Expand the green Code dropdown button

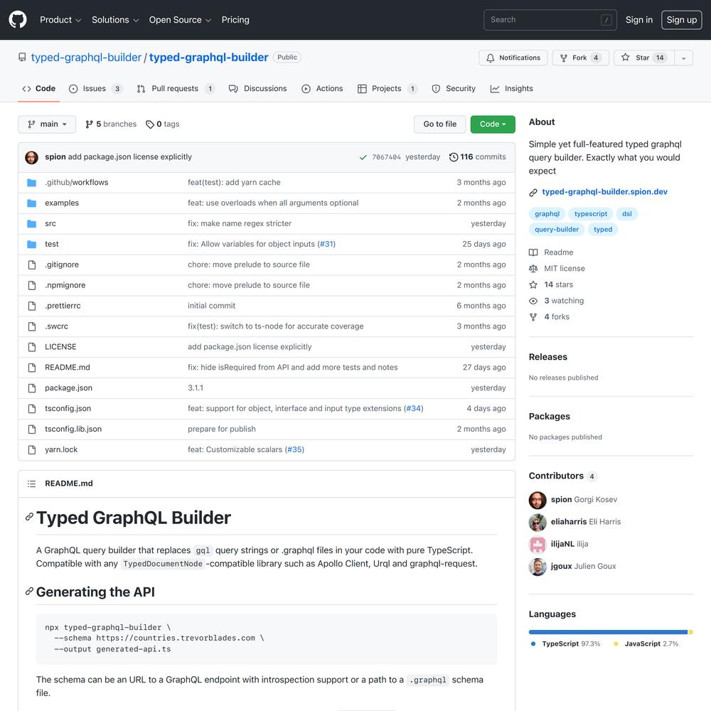point(493,124)
